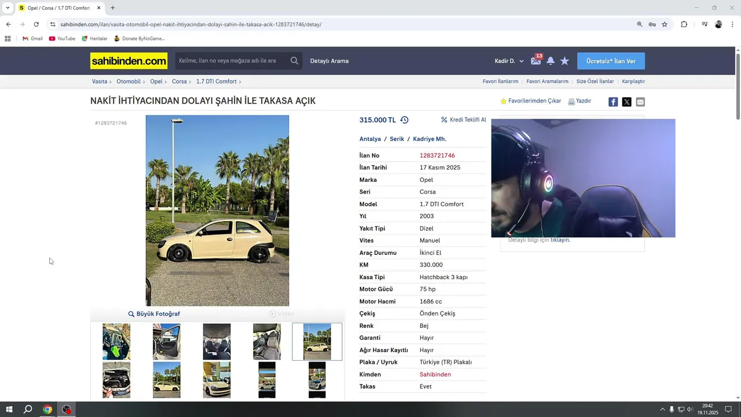Click the Opel breadcrumb
The height and width of the screenshot is (417, 741).
tap(156, 82)
